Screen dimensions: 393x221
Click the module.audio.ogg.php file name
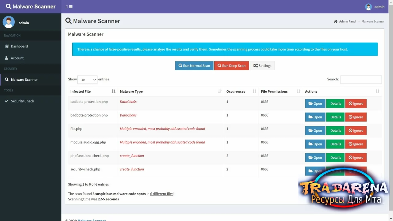pos(88,142)
